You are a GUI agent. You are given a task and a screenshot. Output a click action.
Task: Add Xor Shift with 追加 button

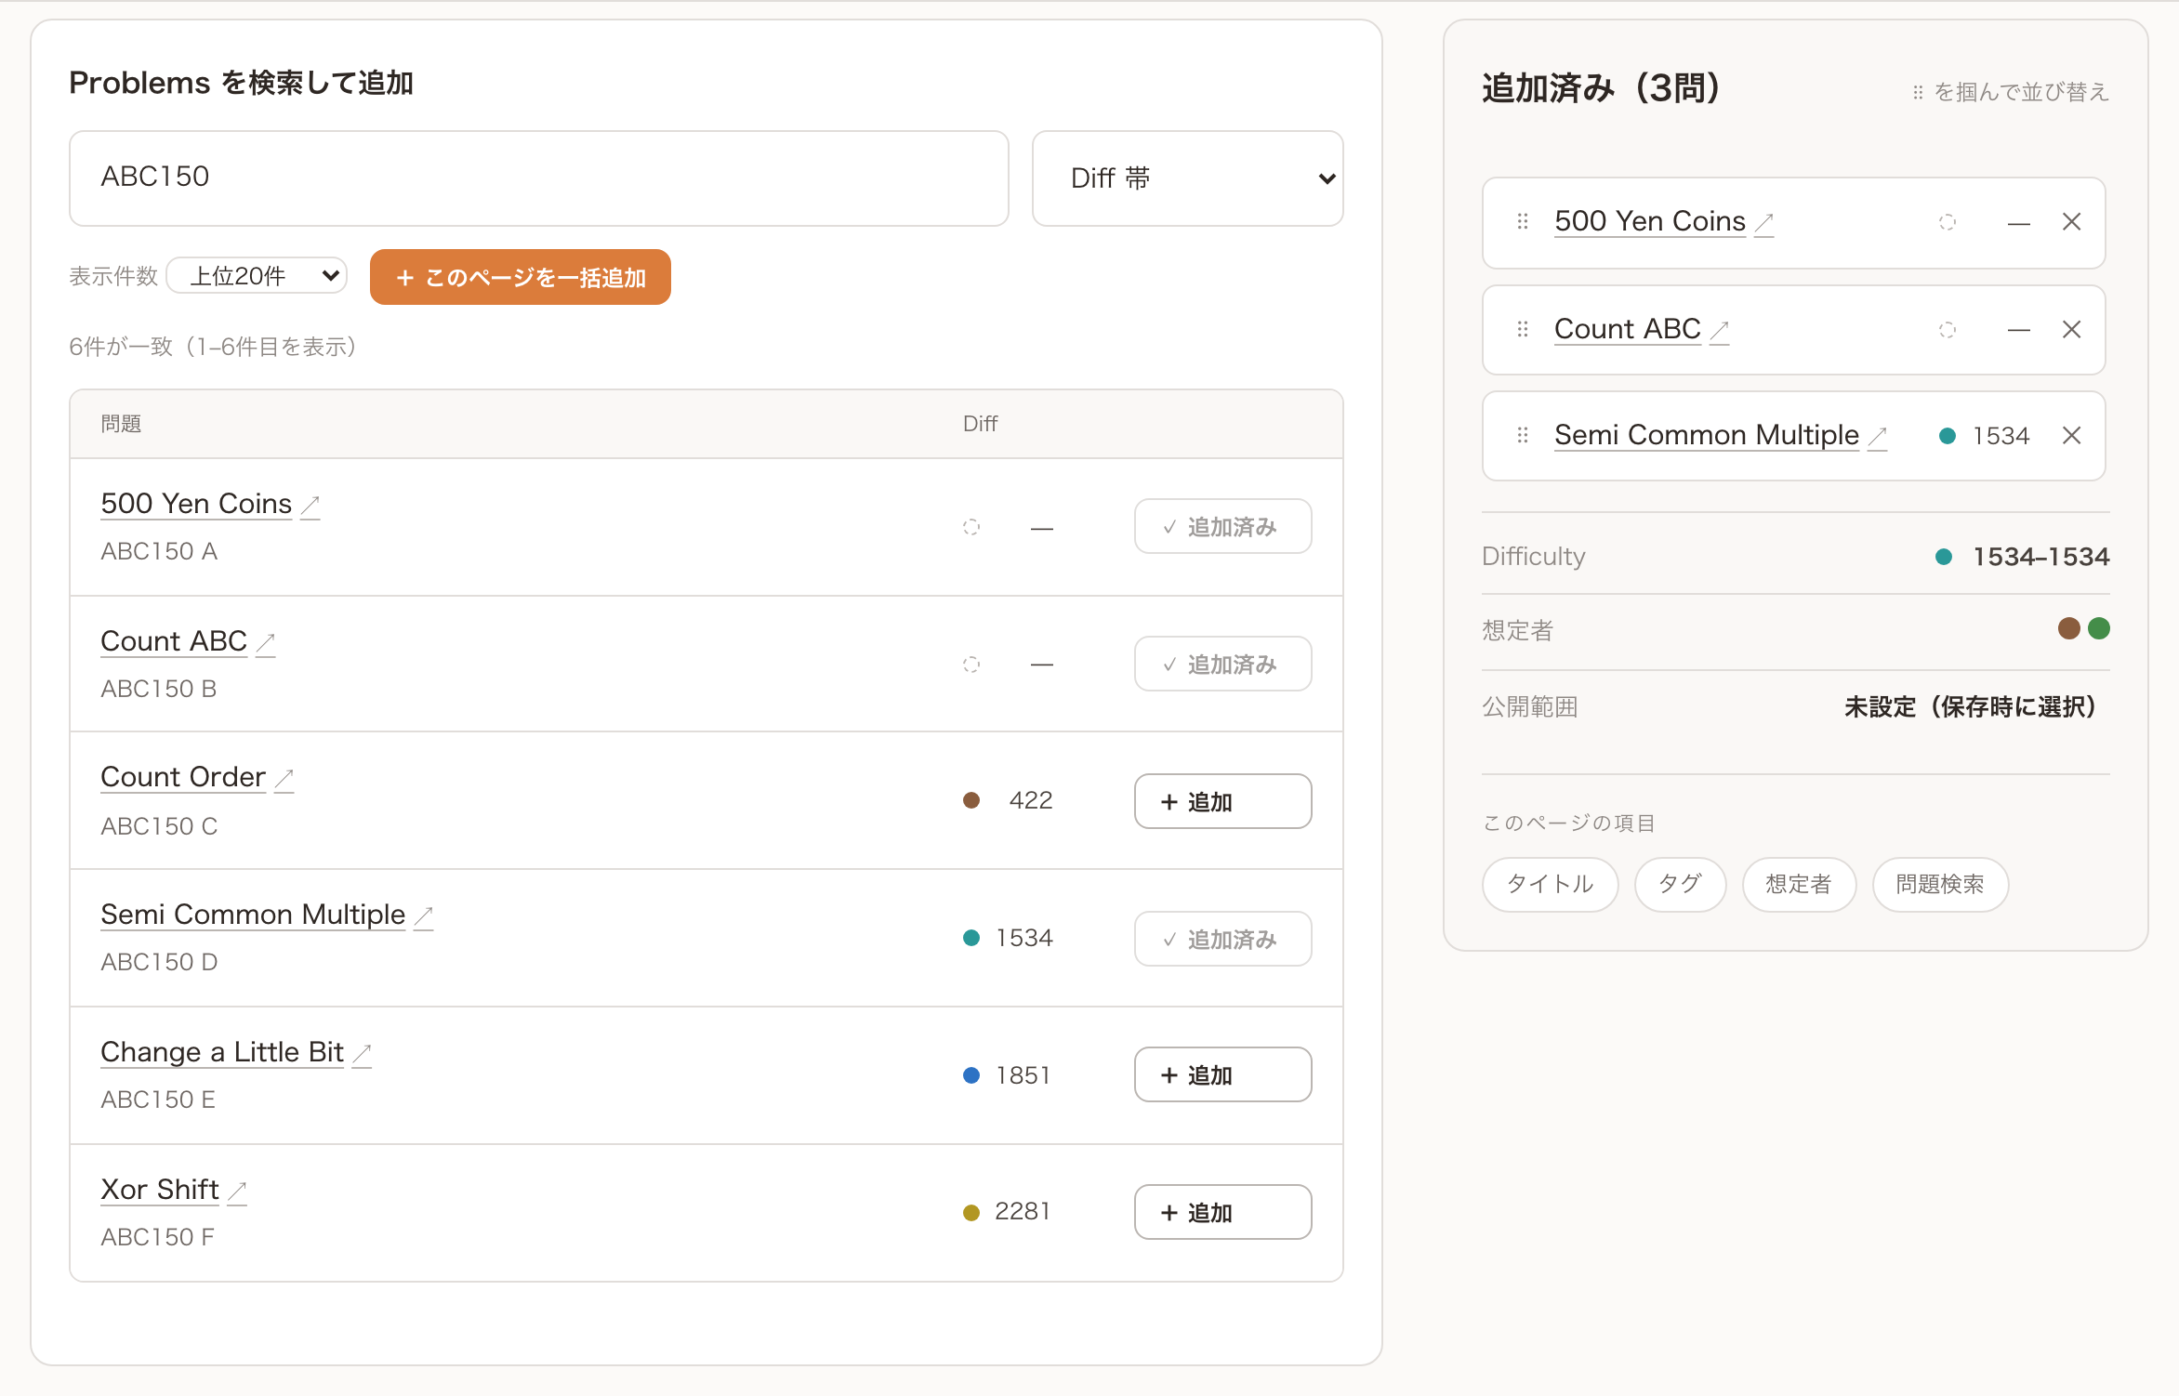coord(1222,1212)
